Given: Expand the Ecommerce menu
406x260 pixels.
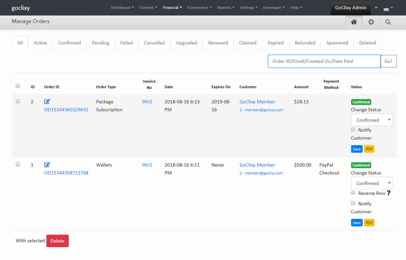Looking at the screenshot, I should tap(200, 8).
